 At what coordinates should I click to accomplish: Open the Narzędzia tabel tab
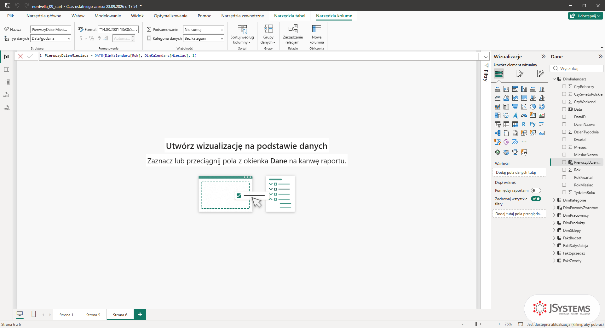click(x=290, y=16)
